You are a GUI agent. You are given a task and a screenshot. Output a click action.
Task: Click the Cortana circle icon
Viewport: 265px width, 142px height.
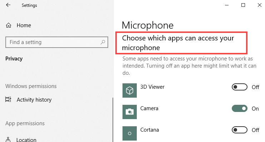click(x=130, y=133)
